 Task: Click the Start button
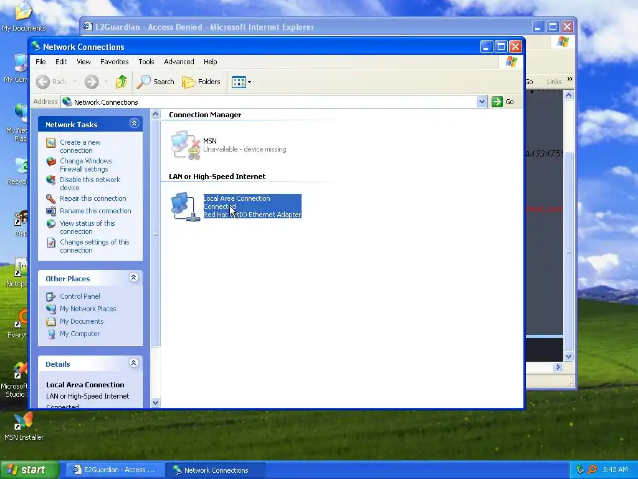30,470
